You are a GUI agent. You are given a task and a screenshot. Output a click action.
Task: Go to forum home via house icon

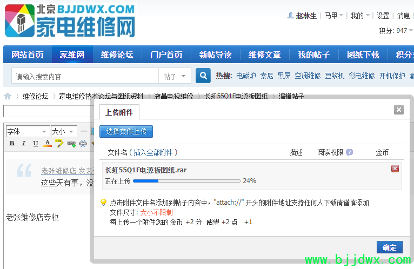(8, 96)
